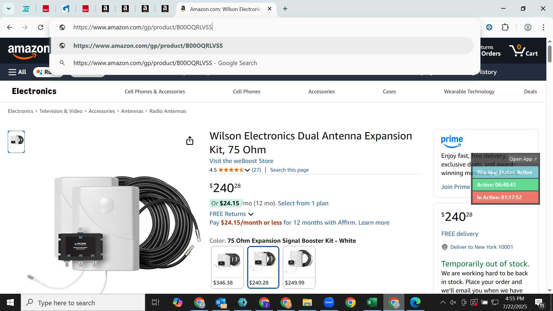
Task: Switch to the second tab with red icon
Action: [46, 9]
